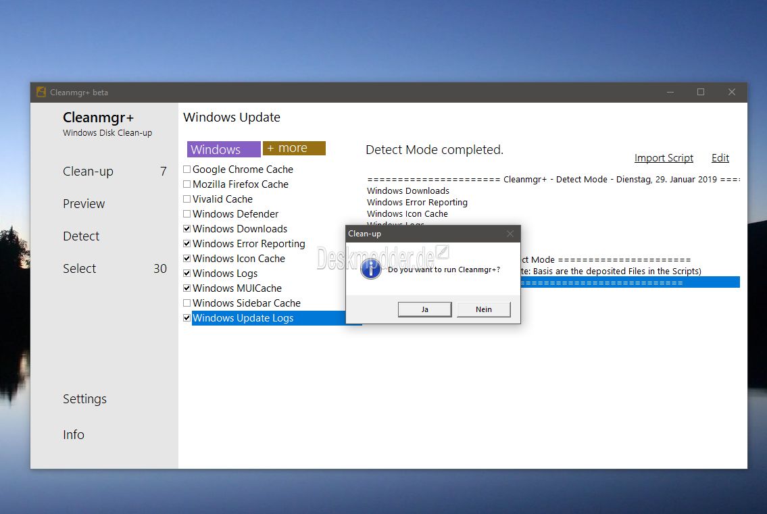Close the Clean-up dialog with its X

point(510,234)
